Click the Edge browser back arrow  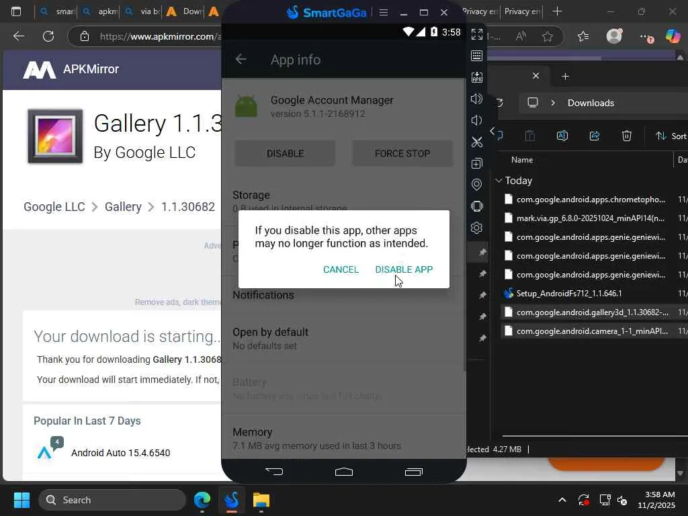(18, 36)
